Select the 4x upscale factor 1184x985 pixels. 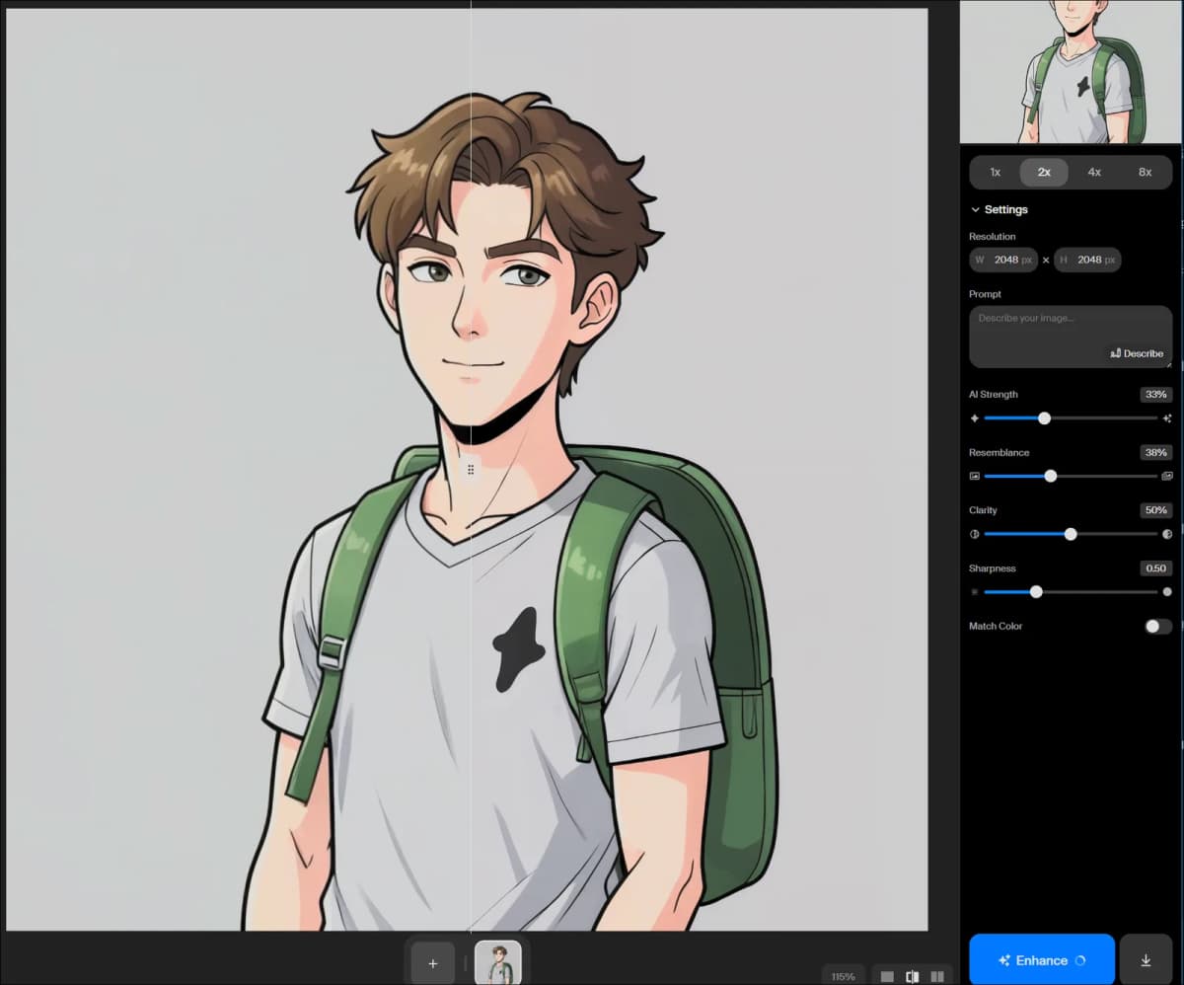(1094, 172)
